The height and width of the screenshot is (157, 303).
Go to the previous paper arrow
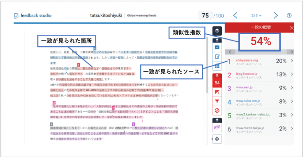click(235, 15)
